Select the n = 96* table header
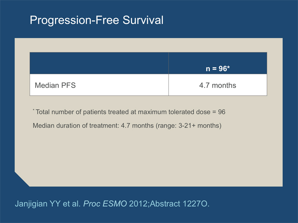 (x=218, y=68)
